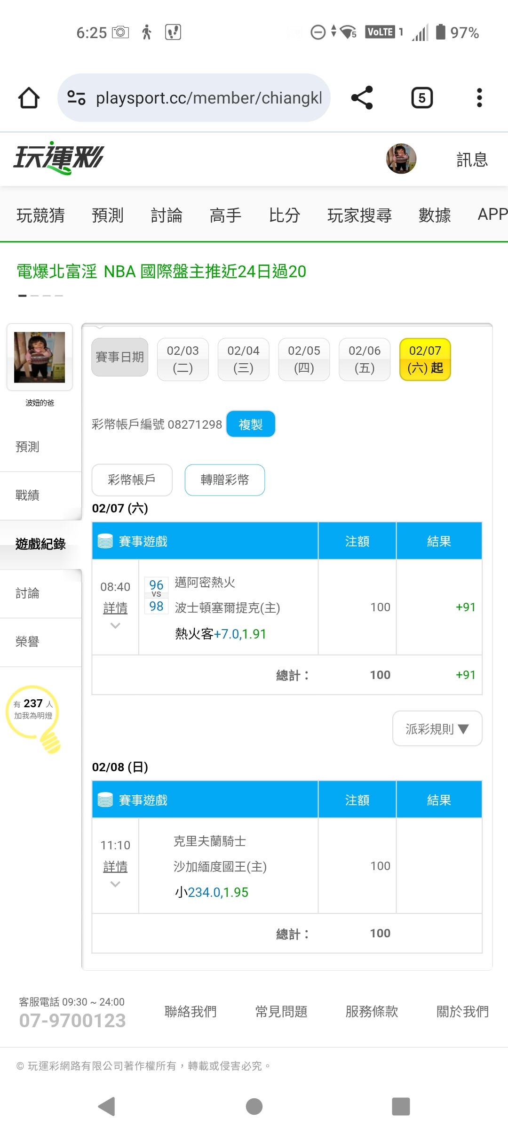This screenshot has width=508, height=1135.
Task: Tap the site settings icon in address bar
Action: click(76, 98)
